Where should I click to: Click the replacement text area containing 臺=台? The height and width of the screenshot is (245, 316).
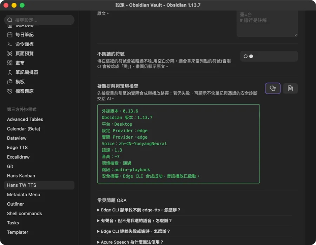(x=267, y=24)
